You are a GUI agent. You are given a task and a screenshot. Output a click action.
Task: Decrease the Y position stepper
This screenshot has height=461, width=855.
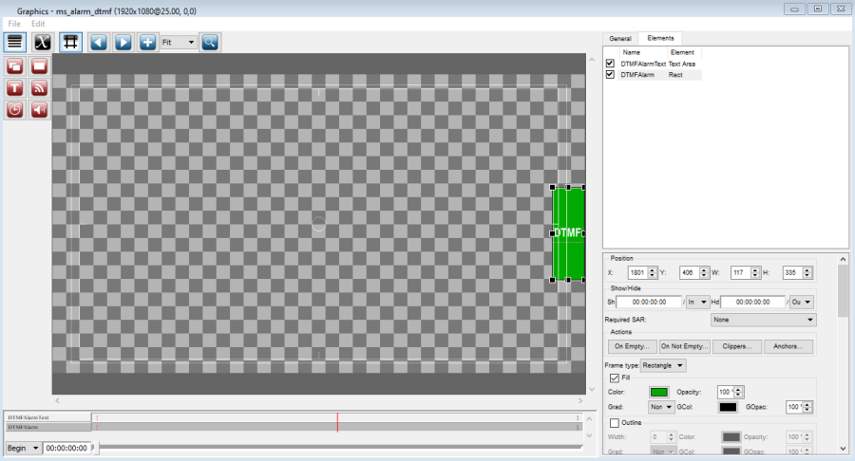point(704,276)
